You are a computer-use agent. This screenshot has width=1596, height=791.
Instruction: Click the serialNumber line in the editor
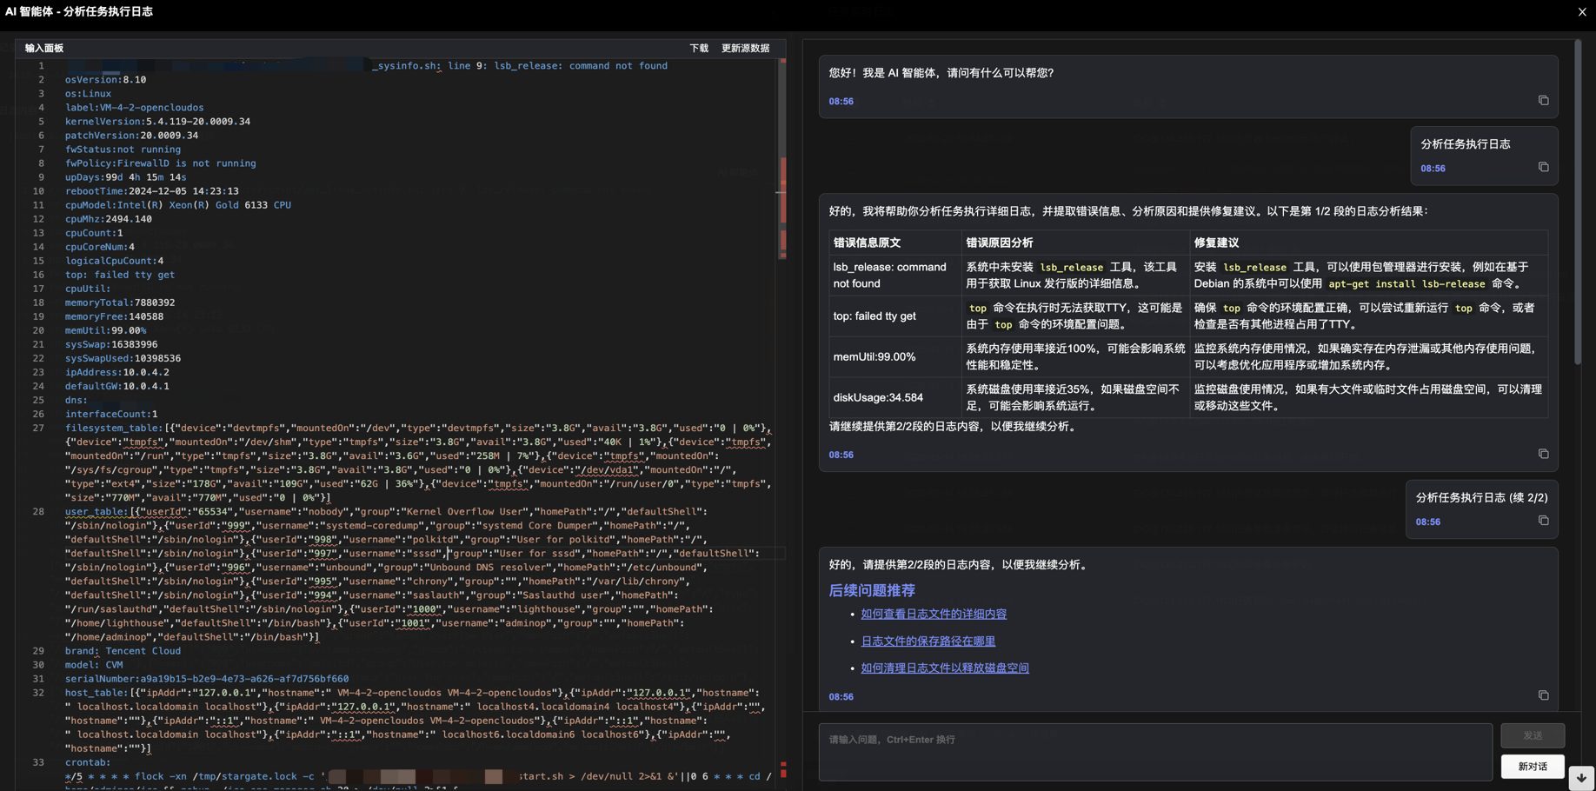(x=207, y=679)
